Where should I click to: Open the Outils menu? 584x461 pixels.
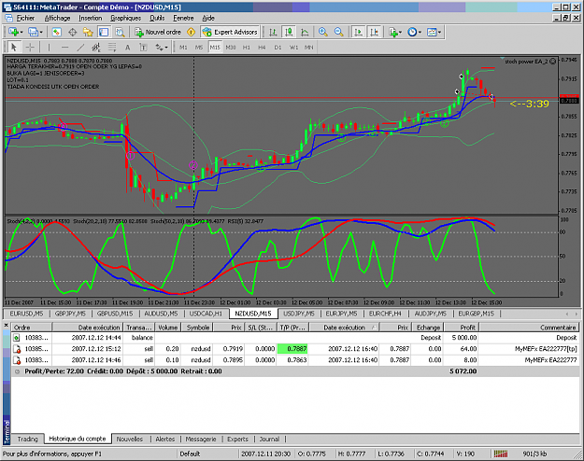tap(157, 18)
